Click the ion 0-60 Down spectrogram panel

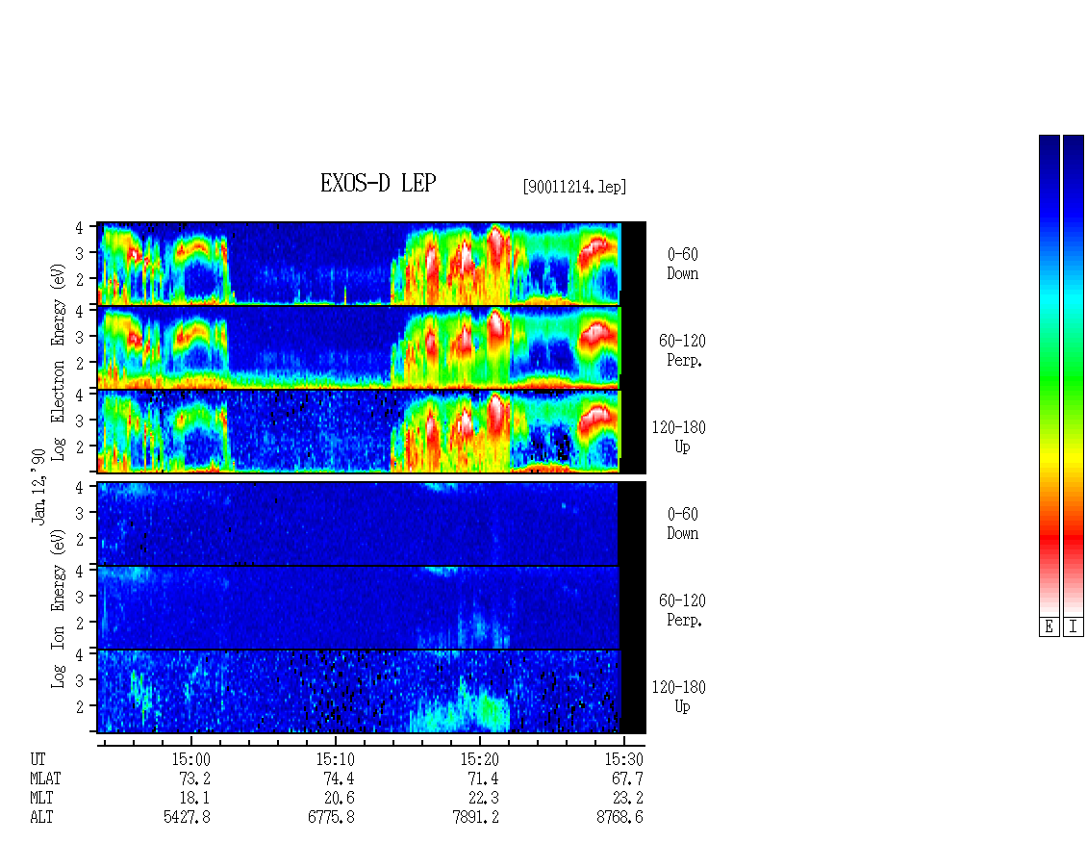coord(371,523)
